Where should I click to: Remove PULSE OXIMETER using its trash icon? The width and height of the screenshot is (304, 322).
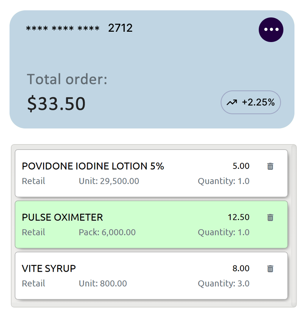coord(270,218)
